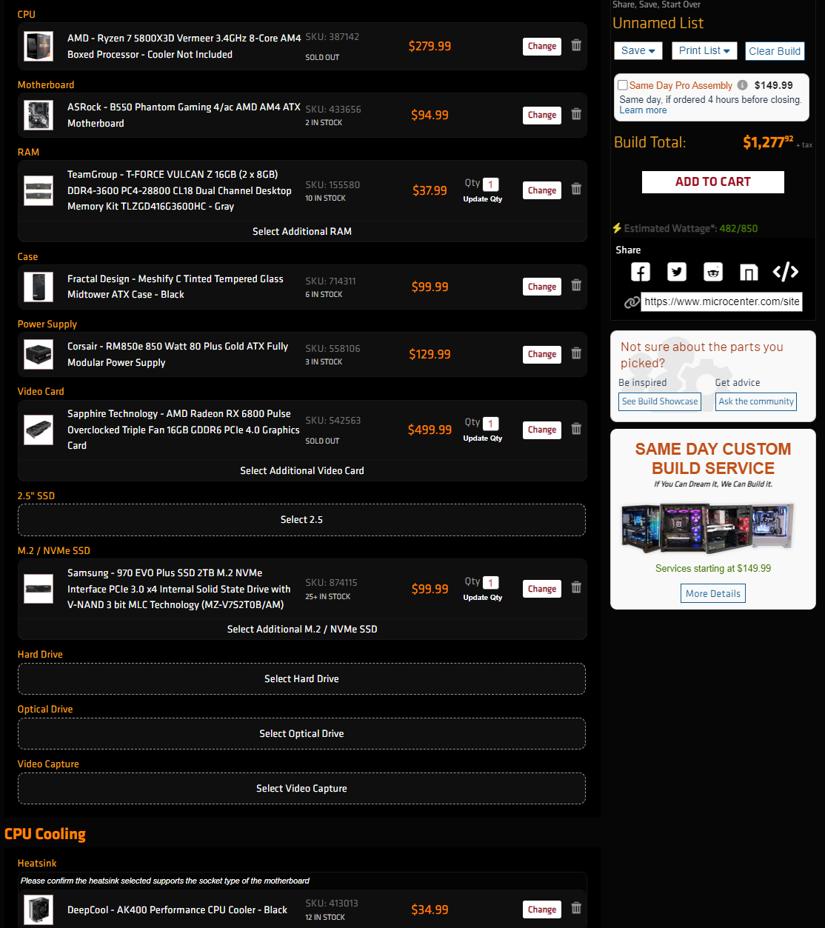Open the Samsung 970 EVO Plus product title

tap(179, 589)
